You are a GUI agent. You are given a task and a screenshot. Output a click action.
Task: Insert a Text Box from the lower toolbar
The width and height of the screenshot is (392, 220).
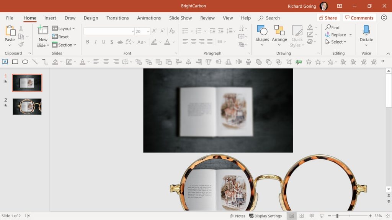[5, 61]
